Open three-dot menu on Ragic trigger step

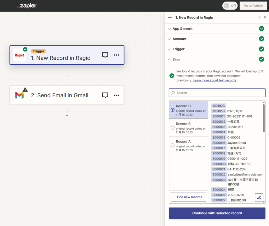pyautogui.click(x=116, y=55)
